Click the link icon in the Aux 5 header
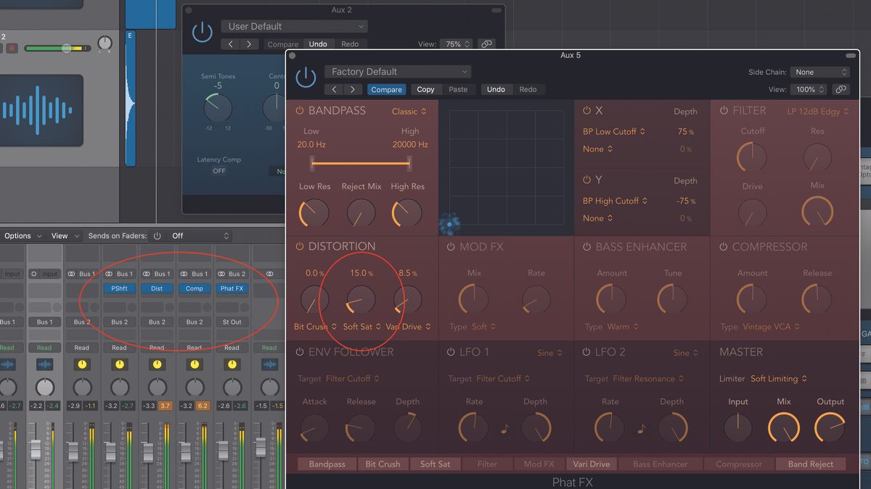The width and height of the screenshot is (871, 489). click(x=841, y=89)
